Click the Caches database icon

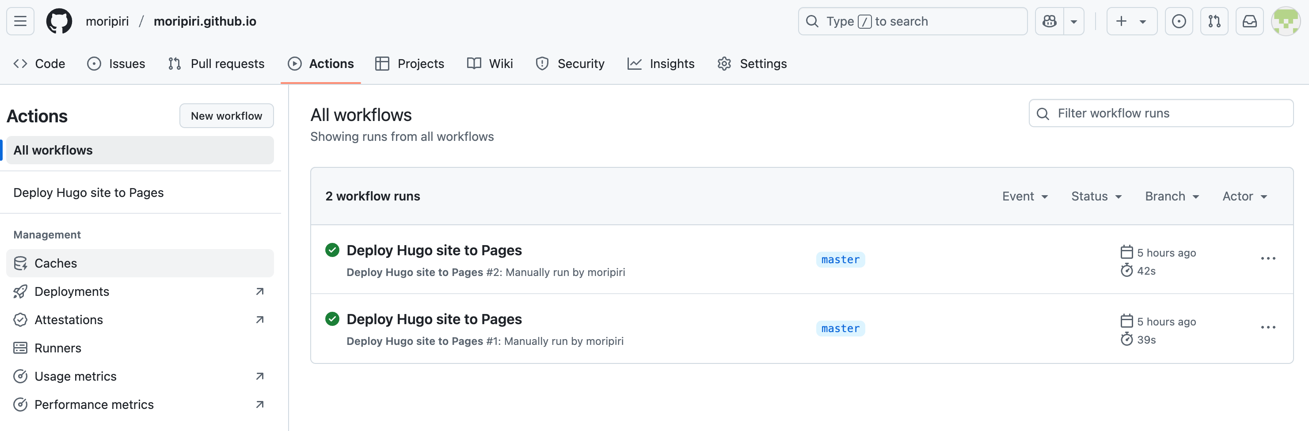pyautogui.click(x=20, y=264)
